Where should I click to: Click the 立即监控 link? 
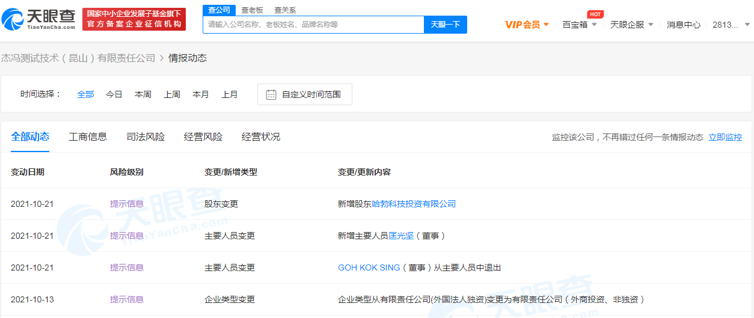[725, 137]
